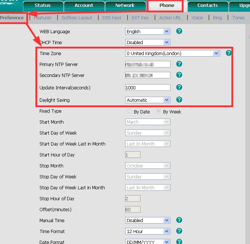This screenshot has height=244, width=250.
Task: Open the Voice submenu
Action: [197, 18]
